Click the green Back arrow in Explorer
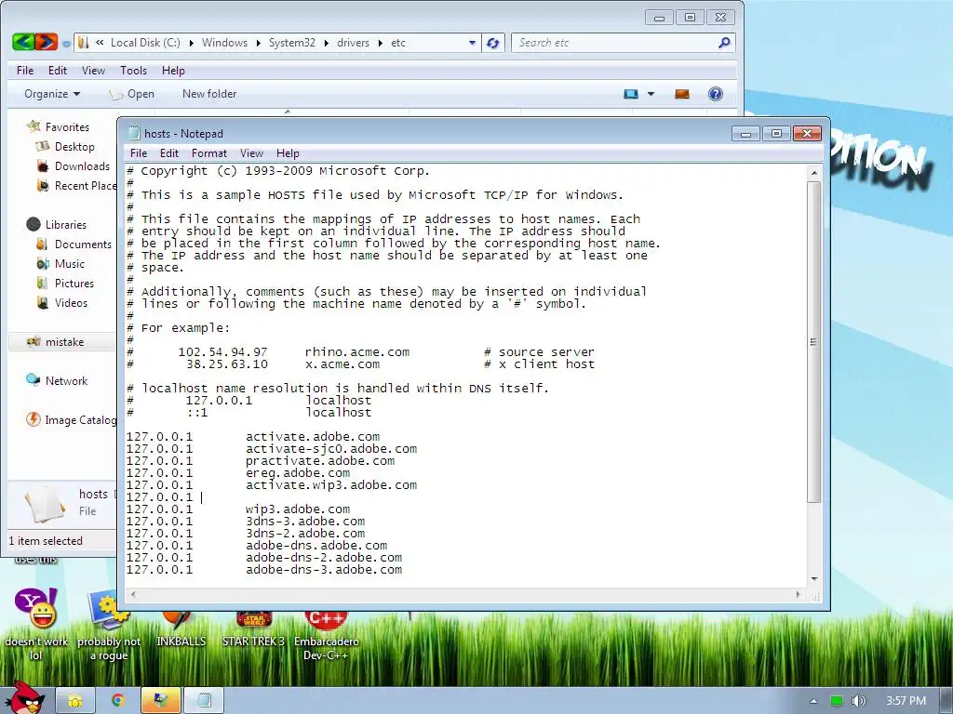This screenshot has width=953, height=714. tap(22, 42)
